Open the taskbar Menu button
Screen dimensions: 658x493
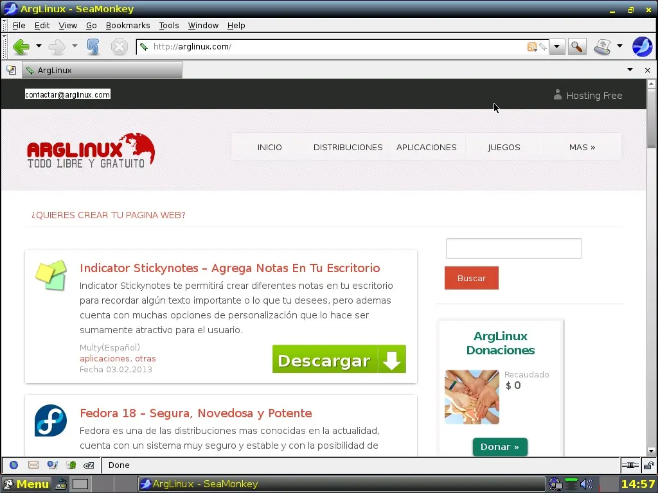tap(26, 484)
